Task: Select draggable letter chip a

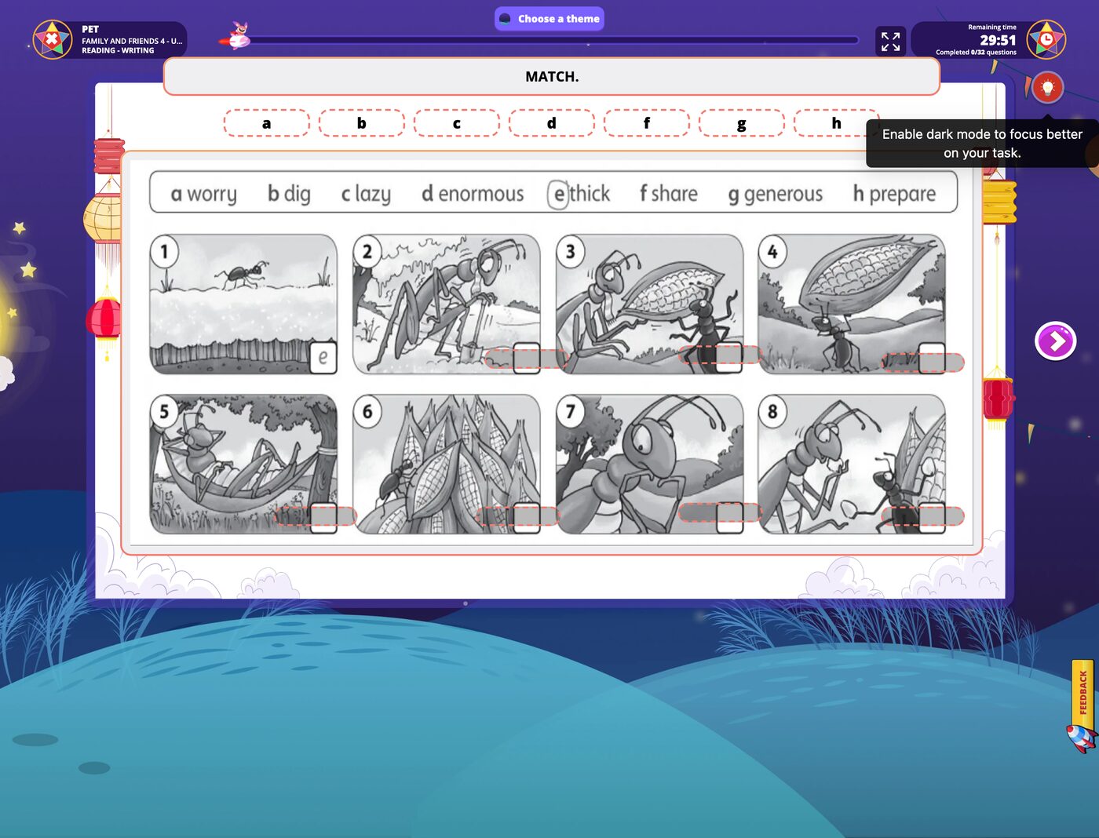Action: tap(267, 123)
